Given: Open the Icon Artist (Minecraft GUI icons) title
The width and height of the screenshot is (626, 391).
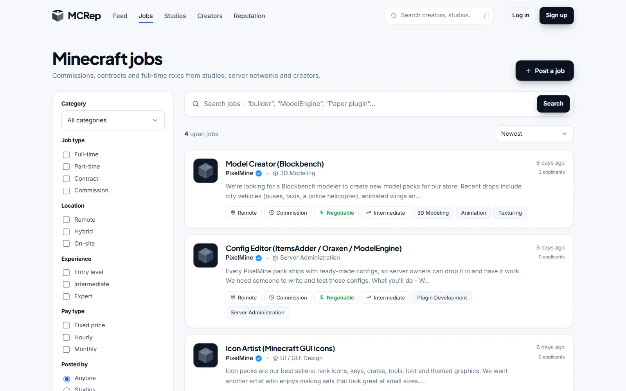Looking at the screenshot, I should click(x=280, y=348).
